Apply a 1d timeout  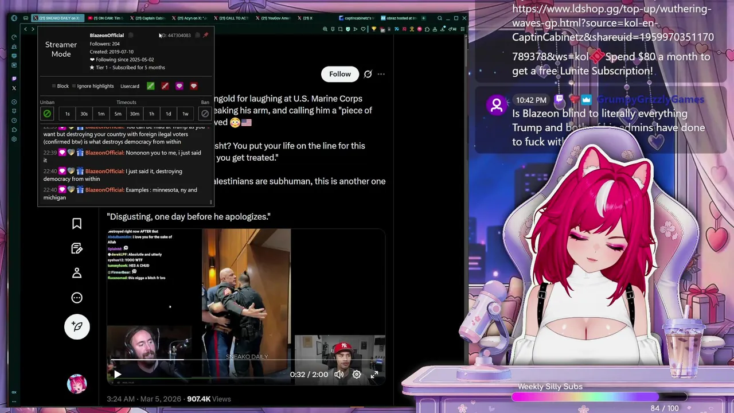click(169, 114)
